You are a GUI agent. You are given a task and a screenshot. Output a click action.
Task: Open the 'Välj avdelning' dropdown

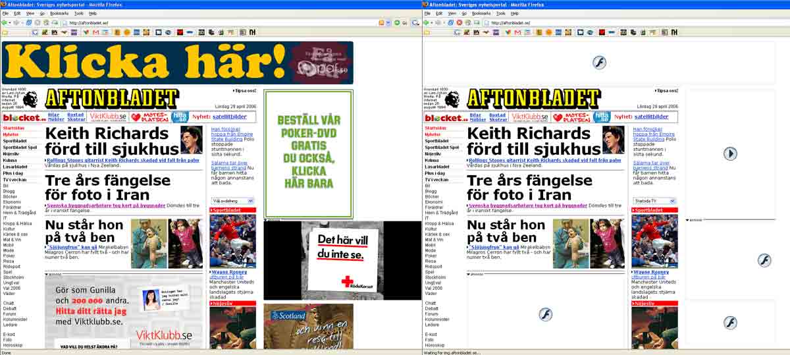coord(232,201)
